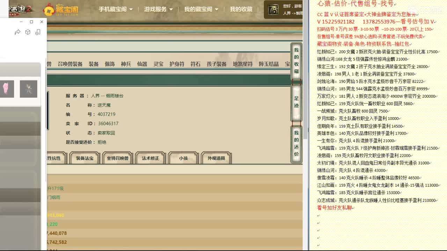Select the 召唤兽装备 category
The image size is (447, 251).
[70, 64]
